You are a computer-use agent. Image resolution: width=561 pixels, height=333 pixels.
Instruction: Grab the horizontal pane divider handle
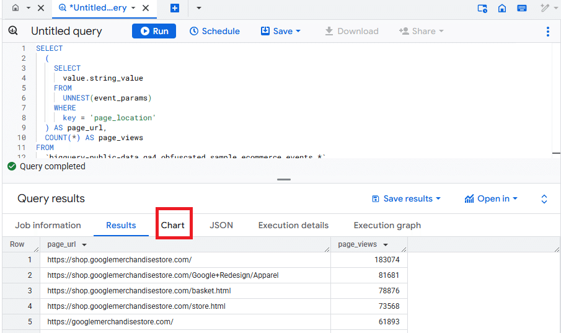(x=284, y=179)
